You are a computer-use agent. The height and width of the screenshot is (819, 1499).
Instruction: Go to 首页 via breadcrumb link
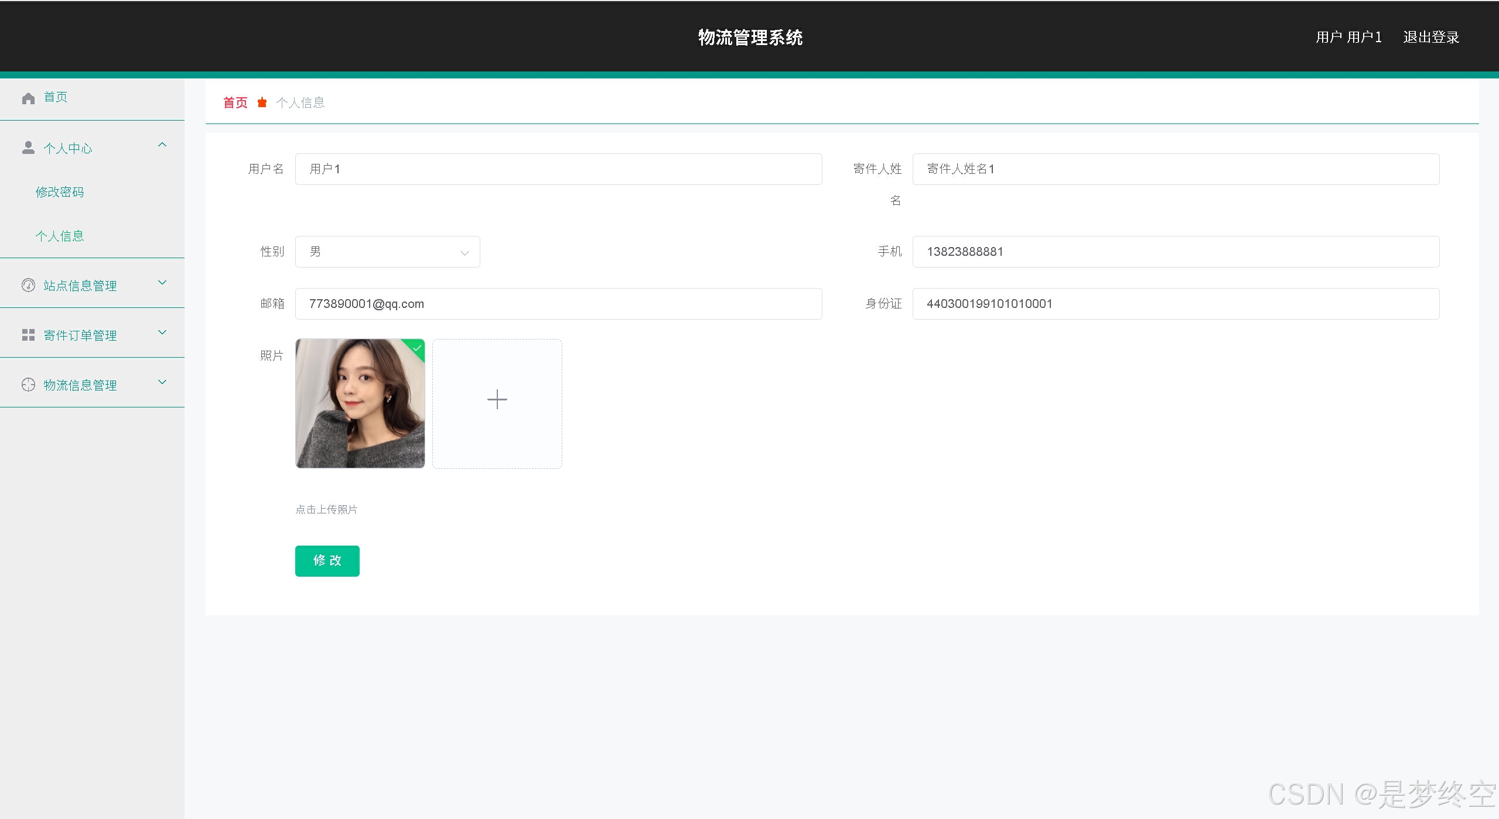[235, 103]
